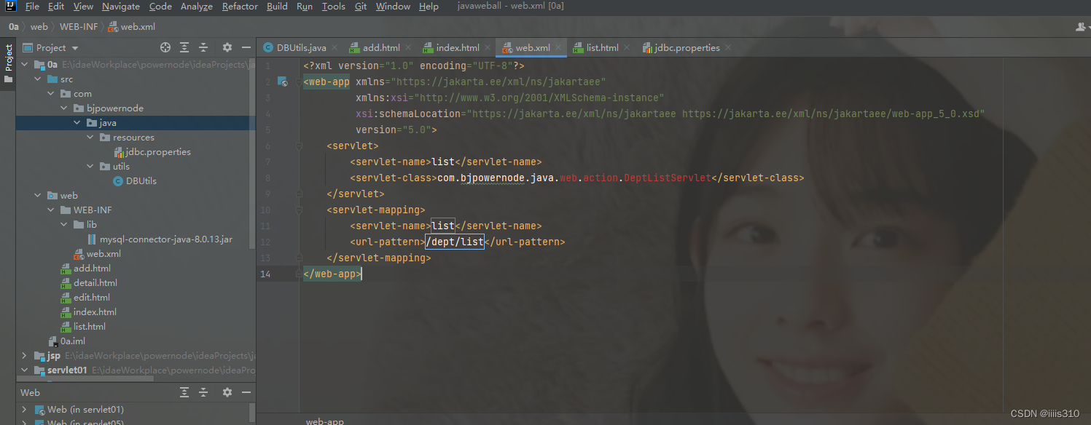Open the Navigate menu
Screen dimensions: 1091x425
[x=121, y=7]
